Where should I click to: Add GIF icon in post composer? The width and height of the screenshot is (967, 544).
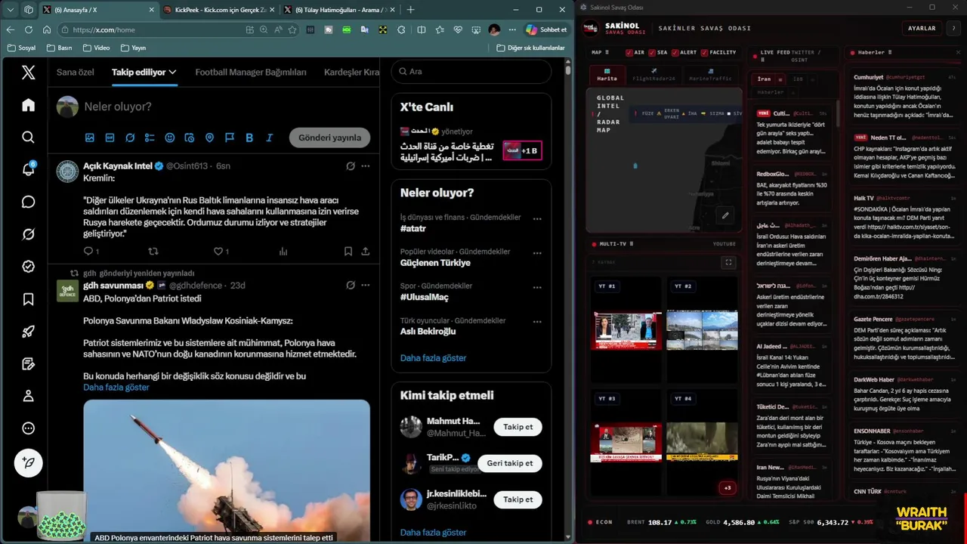click(x=110, y=138)
